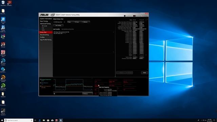Open the graph time range dropdown

click(x=87, y=94)
